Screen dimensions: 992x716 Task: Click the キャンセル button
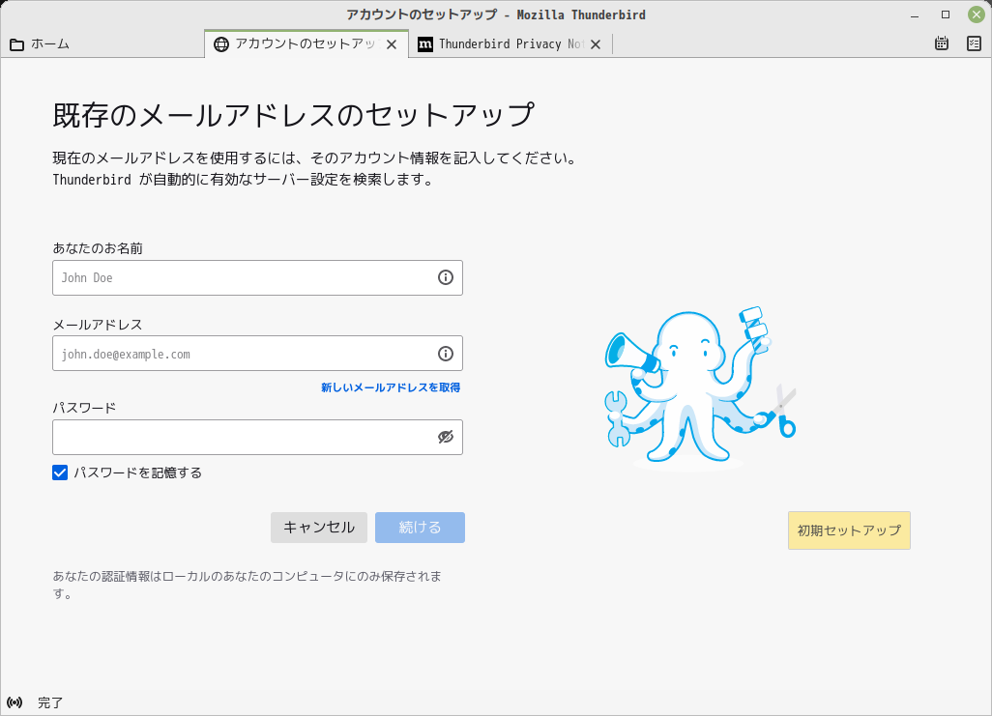click(319, 528)
